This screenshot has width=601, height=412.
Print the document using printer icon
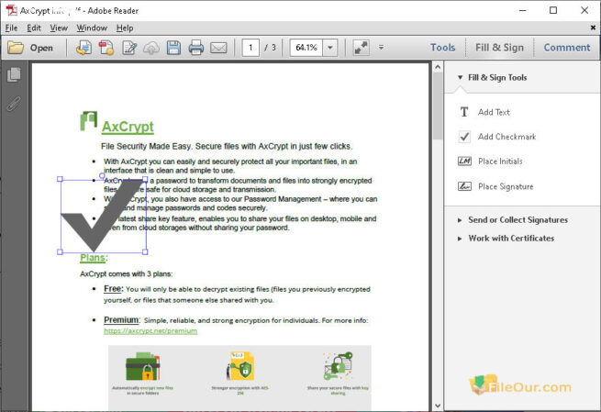(x=195, y=48)
